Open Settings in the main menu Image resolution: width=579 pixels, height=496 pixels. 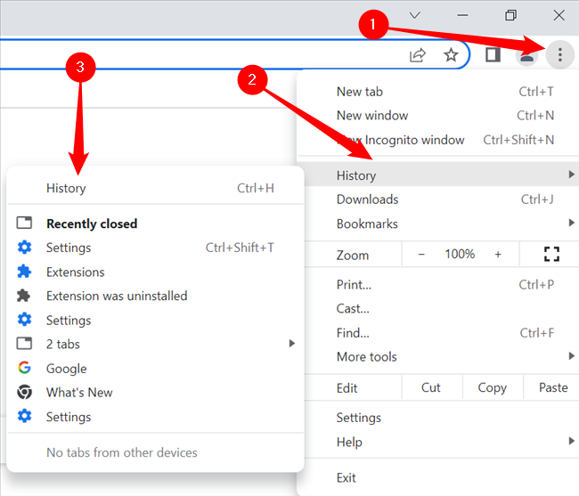pyautogui.click(x=438, y=418)
